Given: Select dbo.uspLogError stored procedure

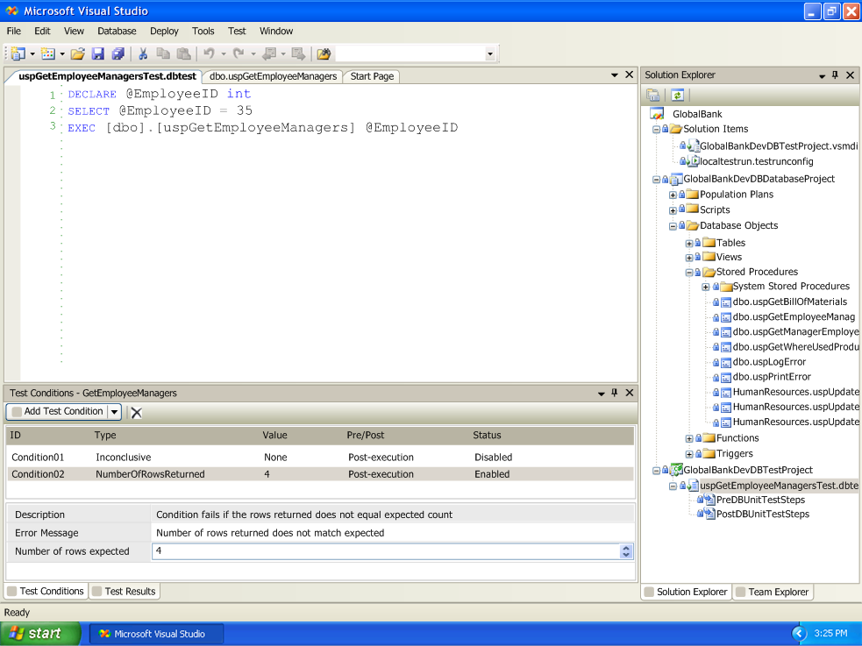Looking at the screenshot, I should click(769, 362).
